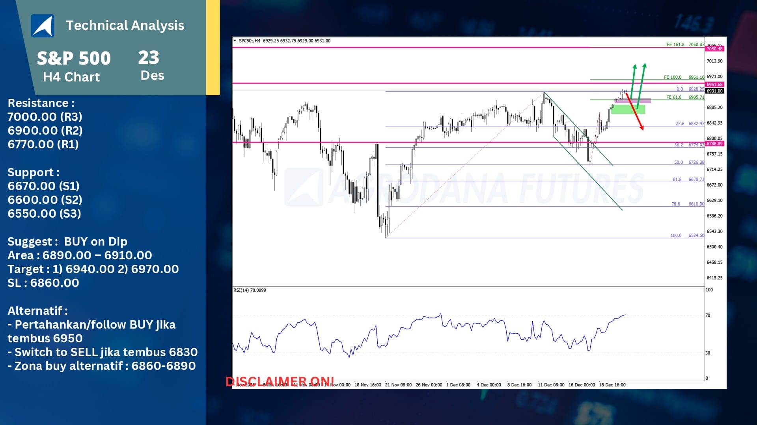Click the right green upward arrow tip

click(644, 65)
